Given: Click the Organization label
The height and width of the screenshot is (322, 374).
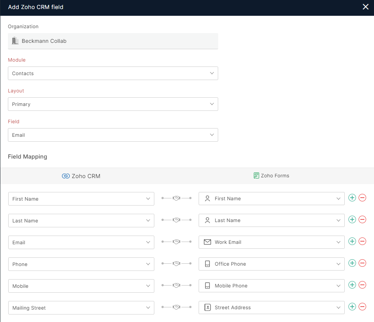Looking at the screenshot, I should click(x=23, y=27).
